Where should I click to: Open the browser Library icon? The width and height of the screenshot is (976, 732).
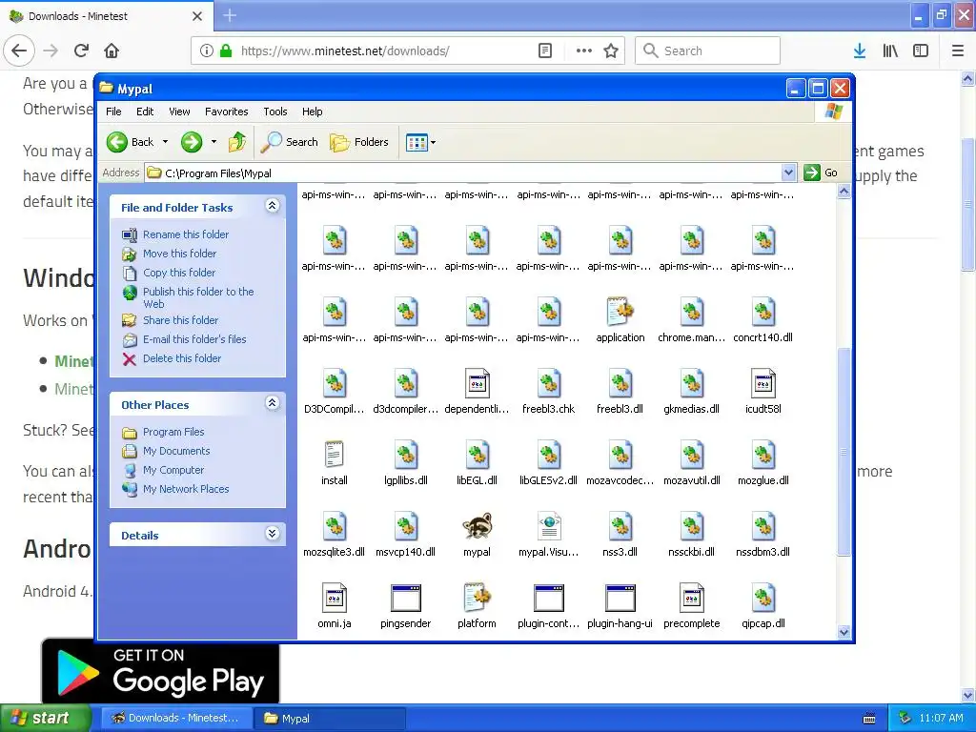click(890, 51)
